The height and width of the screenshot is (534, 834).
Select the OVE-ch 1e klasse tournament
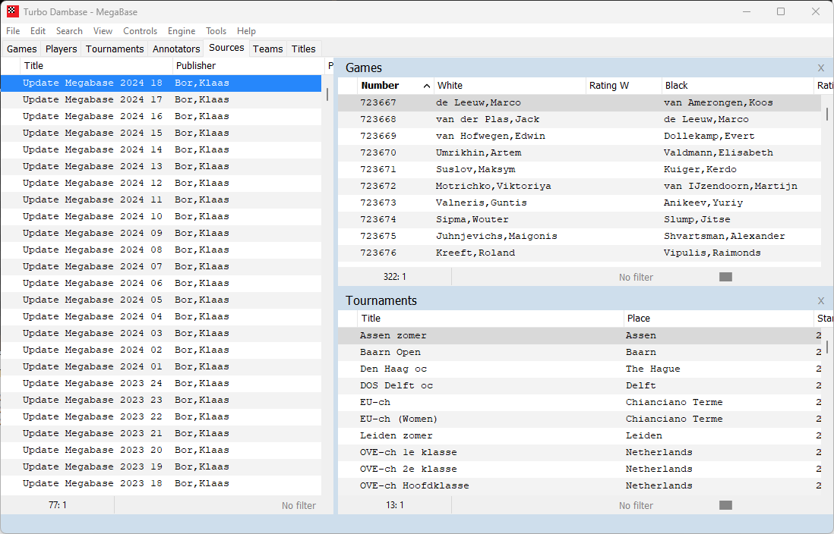pyautogui.click(x=580, y=452)
